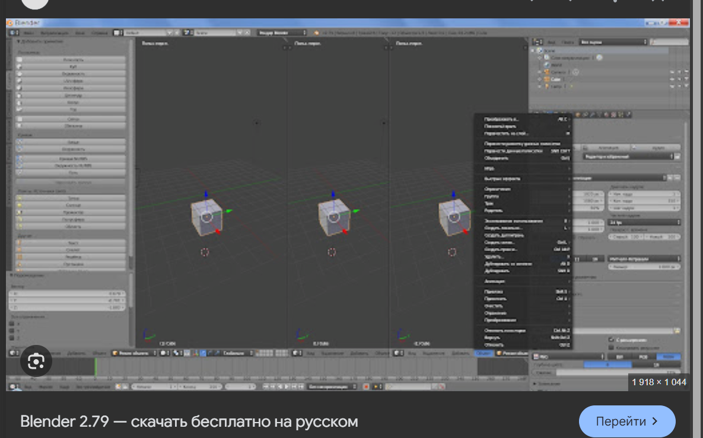Jump to the start frame in the timeline
Viewport: 703px width, 438px height.
(265, 386)
